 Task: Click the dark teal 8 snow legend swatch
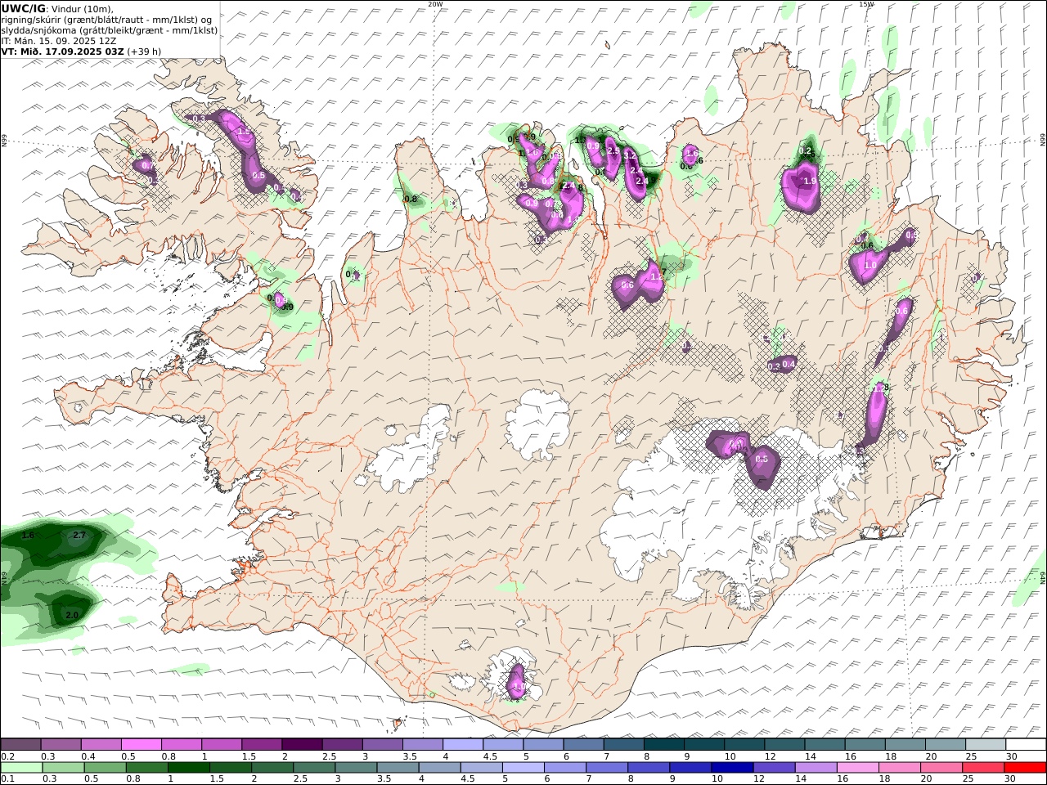664,744
